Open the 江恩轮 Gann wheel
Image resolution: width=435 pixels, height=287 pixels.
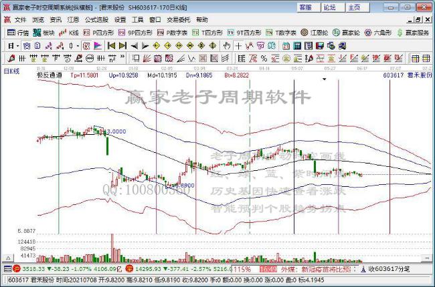pyautogui.click(x=315, y=33)
